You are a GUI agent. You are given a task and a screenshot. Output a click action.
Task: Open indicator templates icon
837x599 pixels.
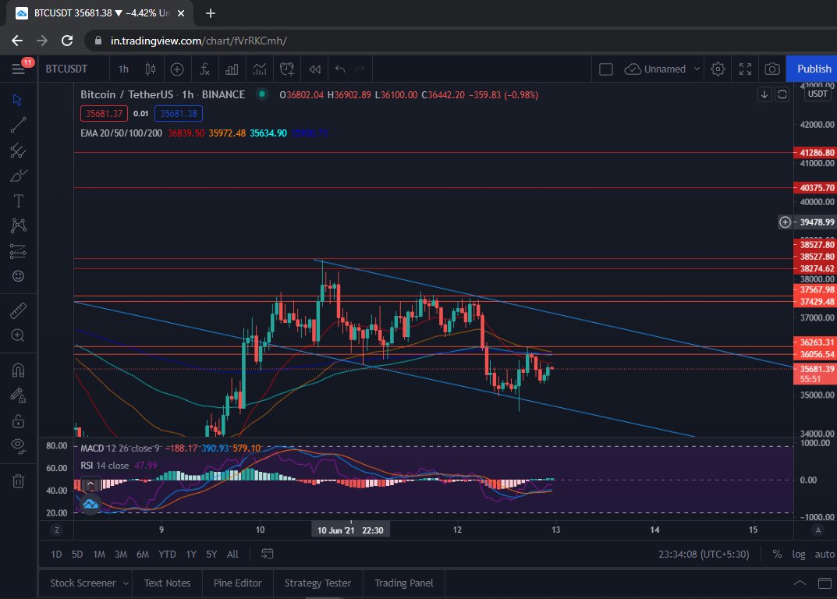260,69
